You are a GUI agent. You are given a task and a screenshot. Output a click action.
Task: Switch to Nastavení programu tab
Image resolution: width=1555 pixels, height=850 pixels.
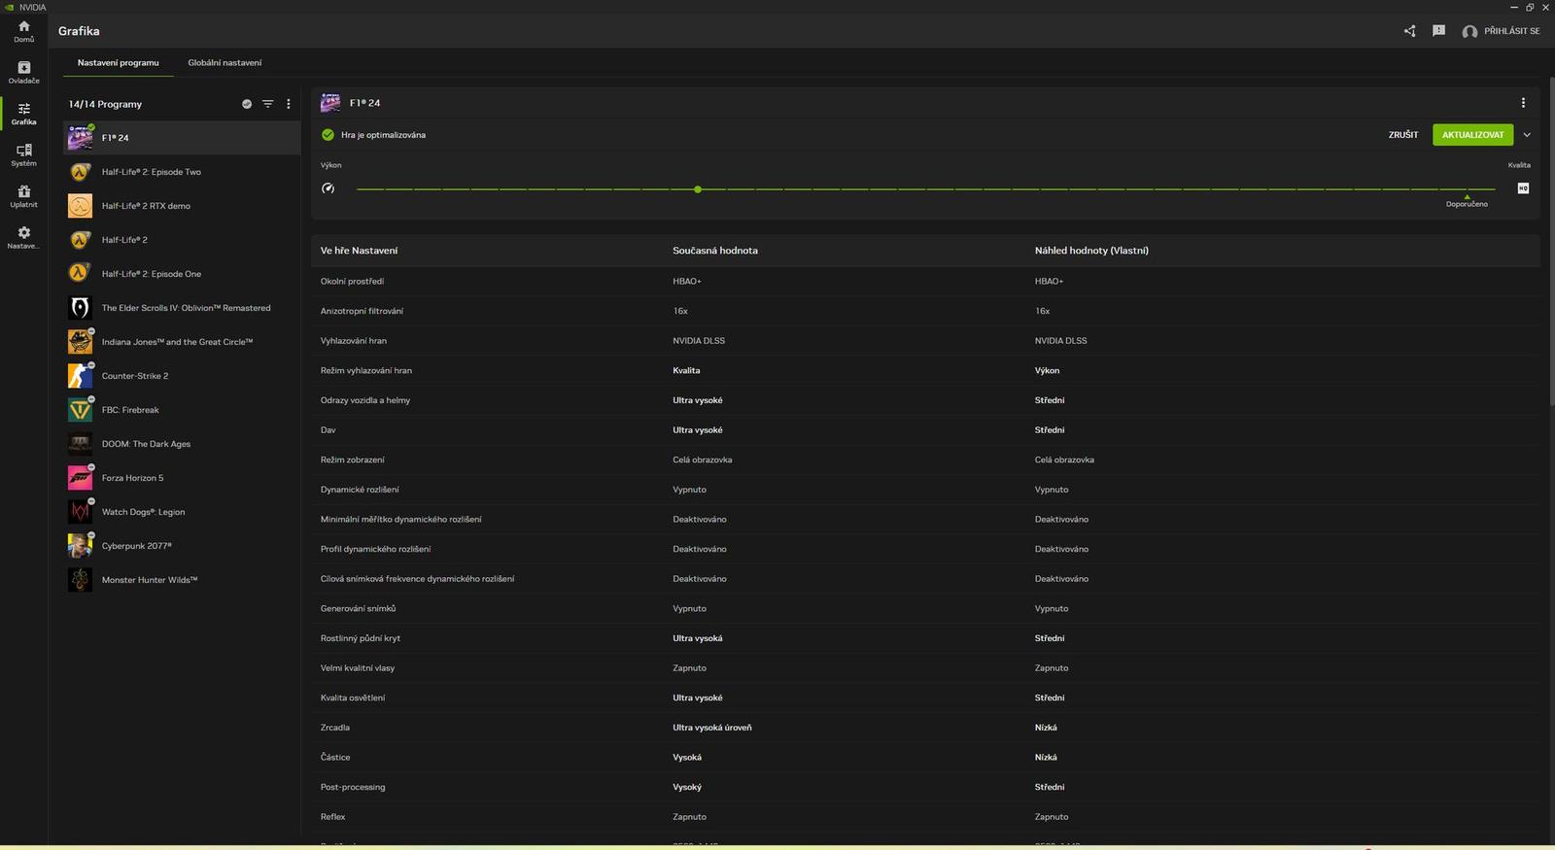click(119, 62)
